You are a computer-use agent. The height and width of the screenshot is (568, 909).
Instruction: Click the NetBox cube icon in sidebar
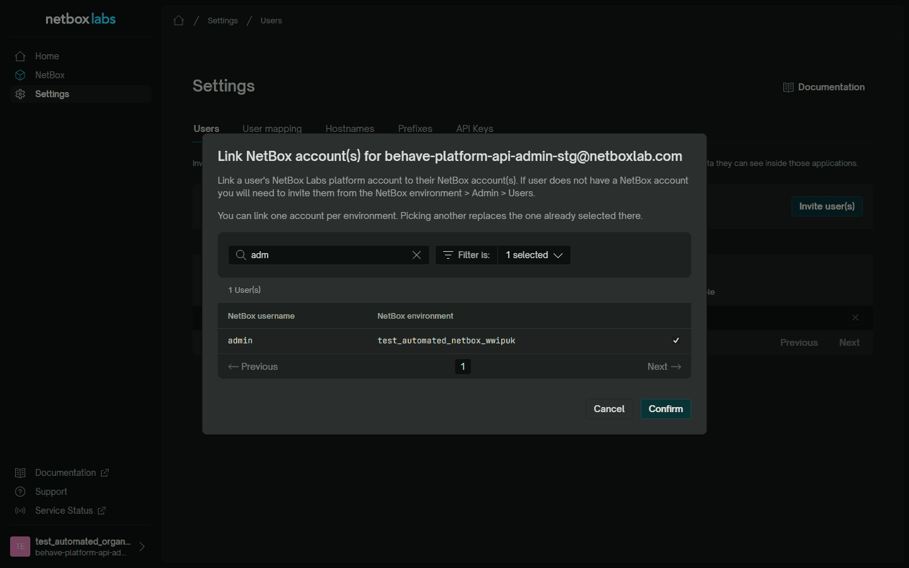(20, 75)
